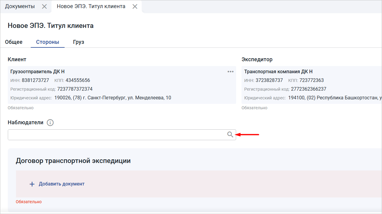382x214 pixels.
Task: Open the Общее section tab
Action: pos(14,42)
